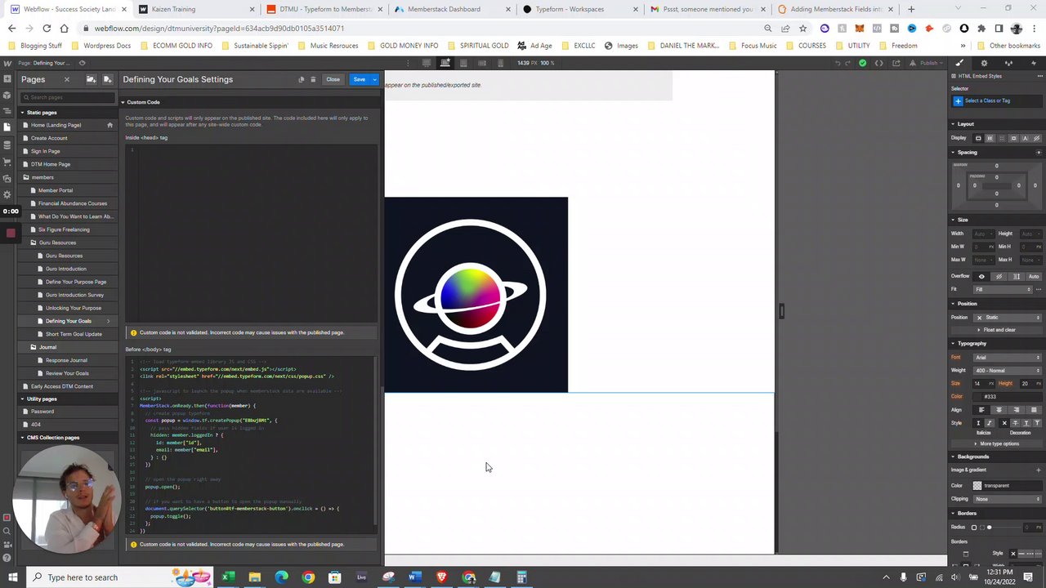This screenshot has height=588, width=1046.
Task: Switch to the Style Manager tab
Action: point(1008,63)
